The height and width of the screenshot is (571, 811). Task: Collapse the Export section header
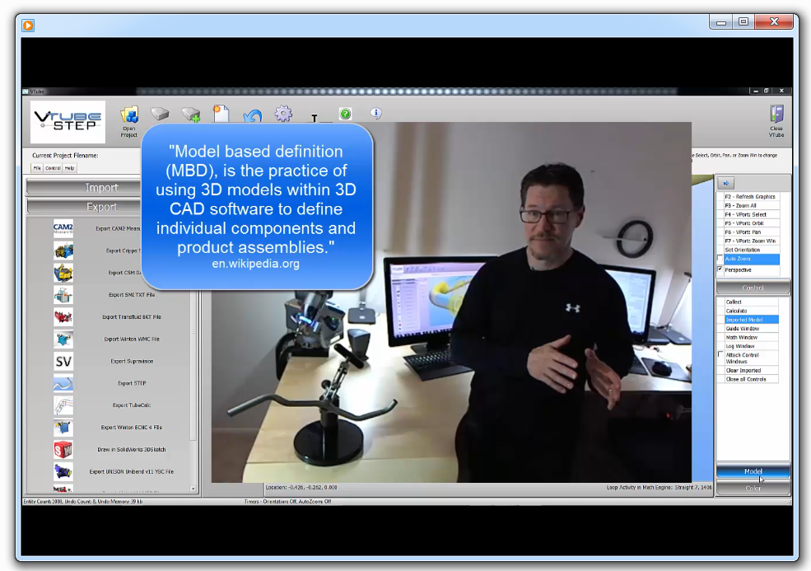[x=102, y=207]
